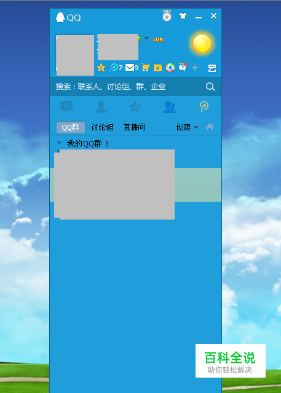Collapse the 我的QQ群 group list

(59, 143)
